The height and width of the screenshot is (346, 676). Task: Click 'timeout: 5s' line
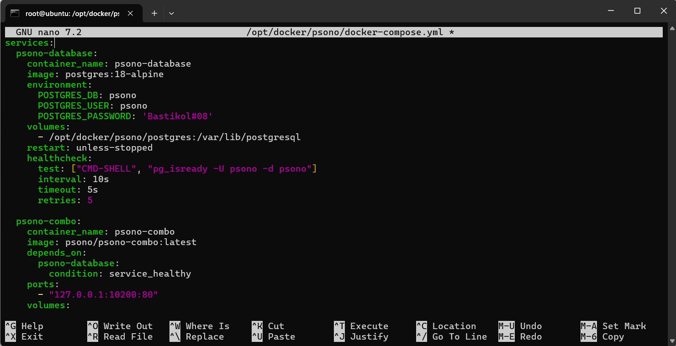coord(68,190)
